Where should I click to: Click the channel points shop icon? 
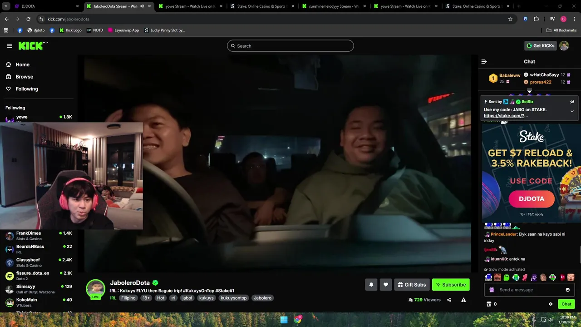(x=489, y=304)
